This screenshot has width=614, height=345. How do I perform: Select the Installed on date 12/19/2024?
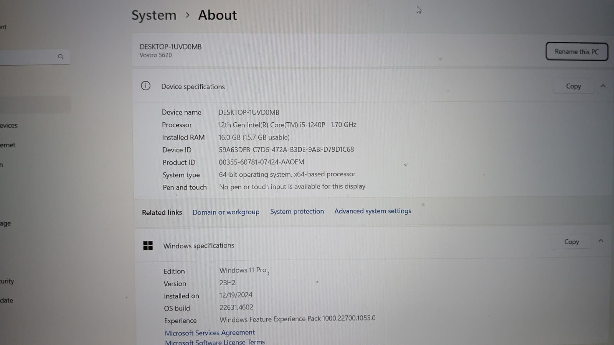point(236,295)
